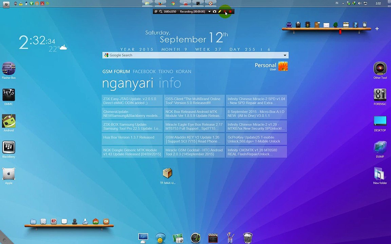Switch to the FACEBOOK tab
The width and height of the screenshot is (391, 244).
tap(144, 72)
